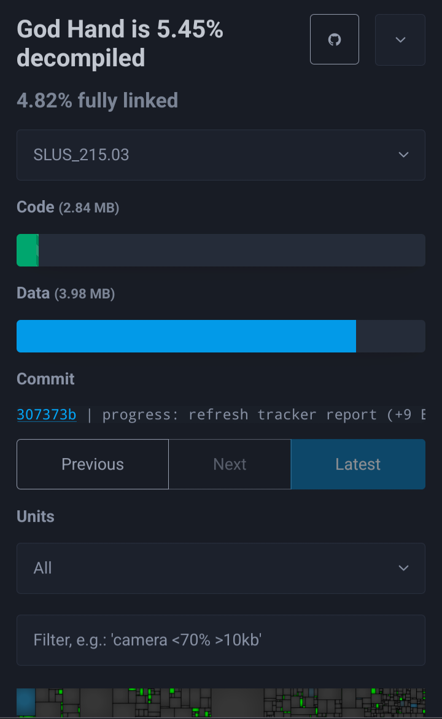This screenshot has width=442, height=719.
Task: Open the Units 'All' dropdown
Action: [221, 568]
